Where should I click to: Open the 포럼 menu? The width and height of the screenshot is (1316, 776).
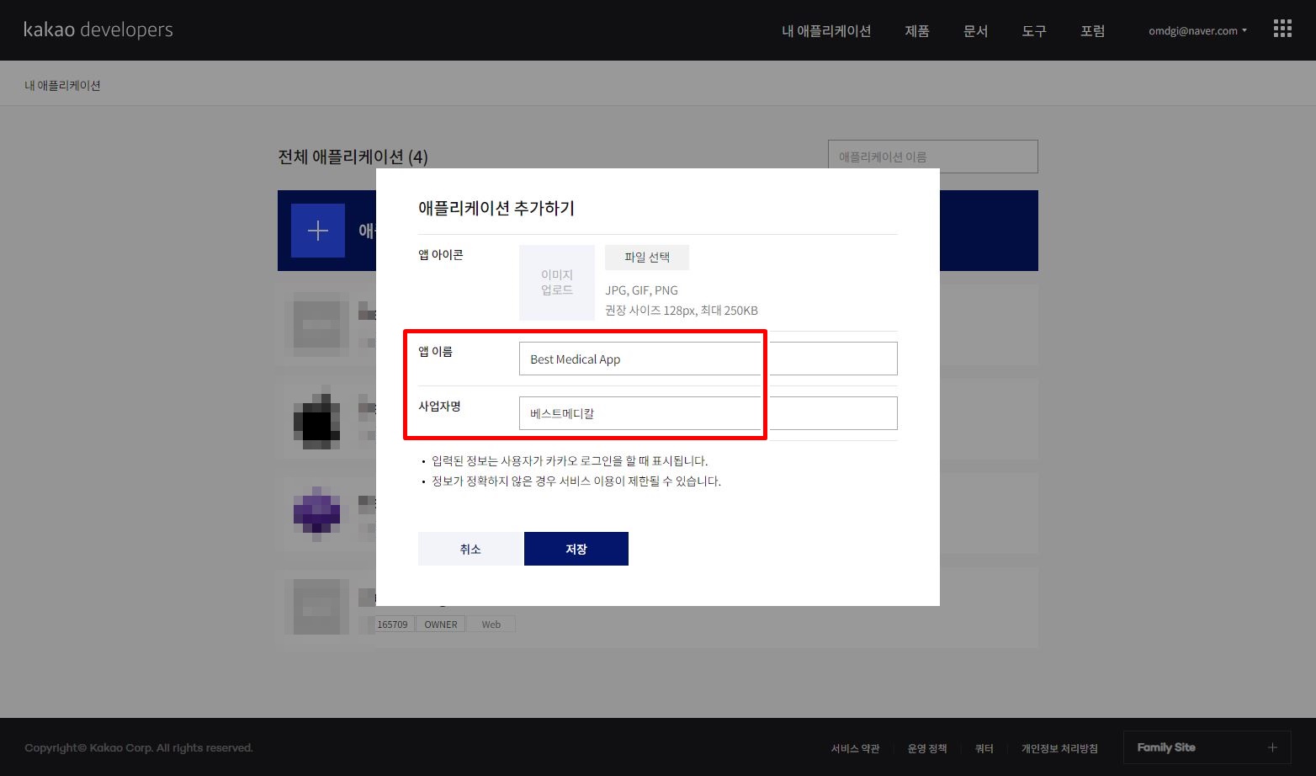pos(1093,31)
